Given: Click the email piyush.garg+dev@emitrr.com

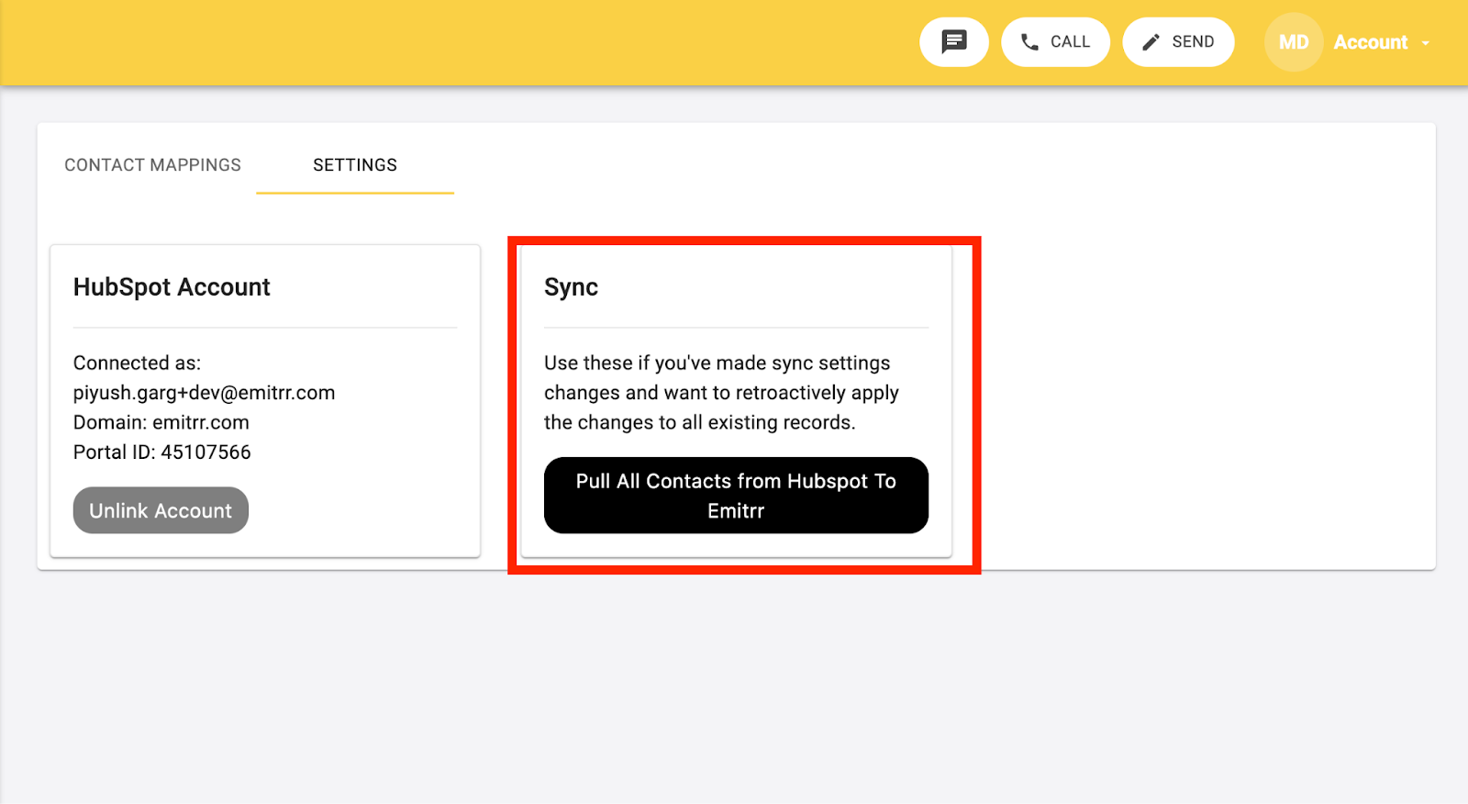Looking at the screenshot, I should pos(204,393).
